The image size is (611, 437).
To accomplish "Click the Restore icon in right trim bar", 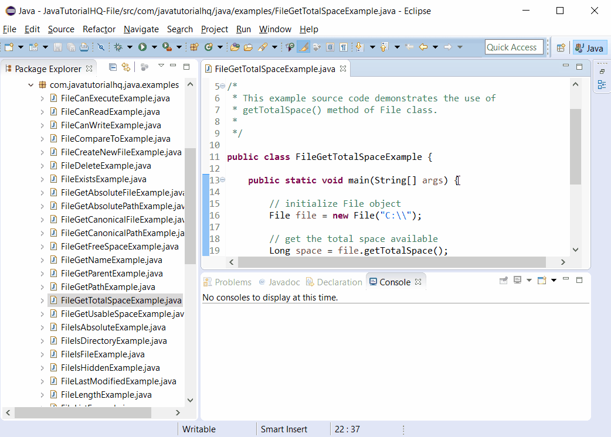I will point(602,71).
